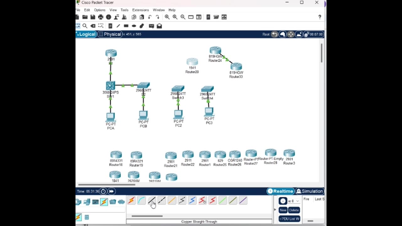Switch to the Logical workspace tab
Image resolution: width=402 pixels, height=226 pixels.
point(86,34)
